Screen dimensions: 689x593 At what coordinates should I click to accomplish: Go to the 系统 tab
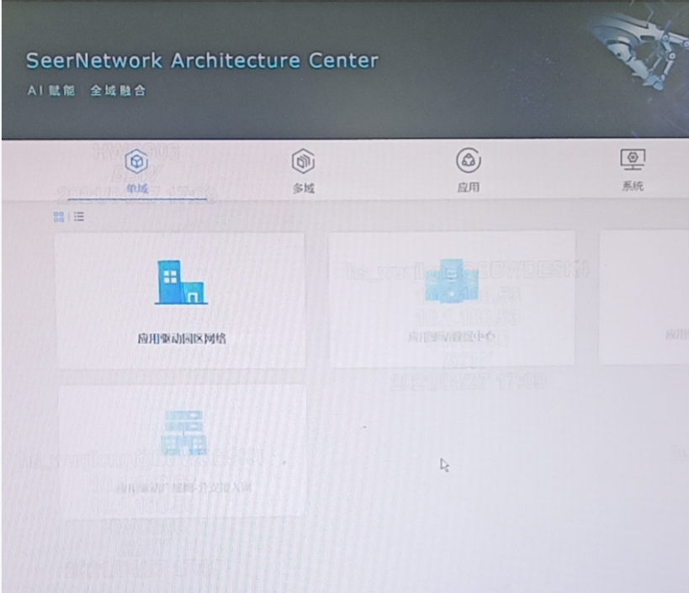[x=633, y=186]
